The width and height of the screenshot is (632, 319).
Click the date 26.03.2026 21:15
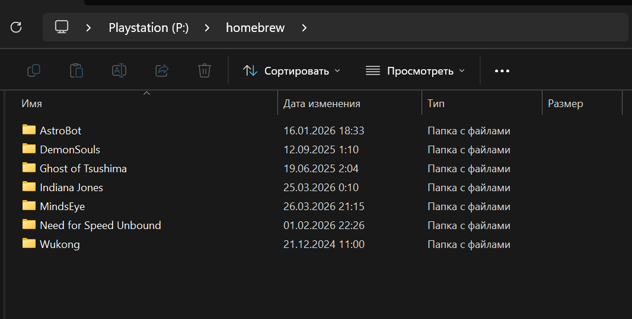(324, 206)
